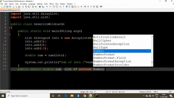Click the ABC spell check icon

point(101,7)
